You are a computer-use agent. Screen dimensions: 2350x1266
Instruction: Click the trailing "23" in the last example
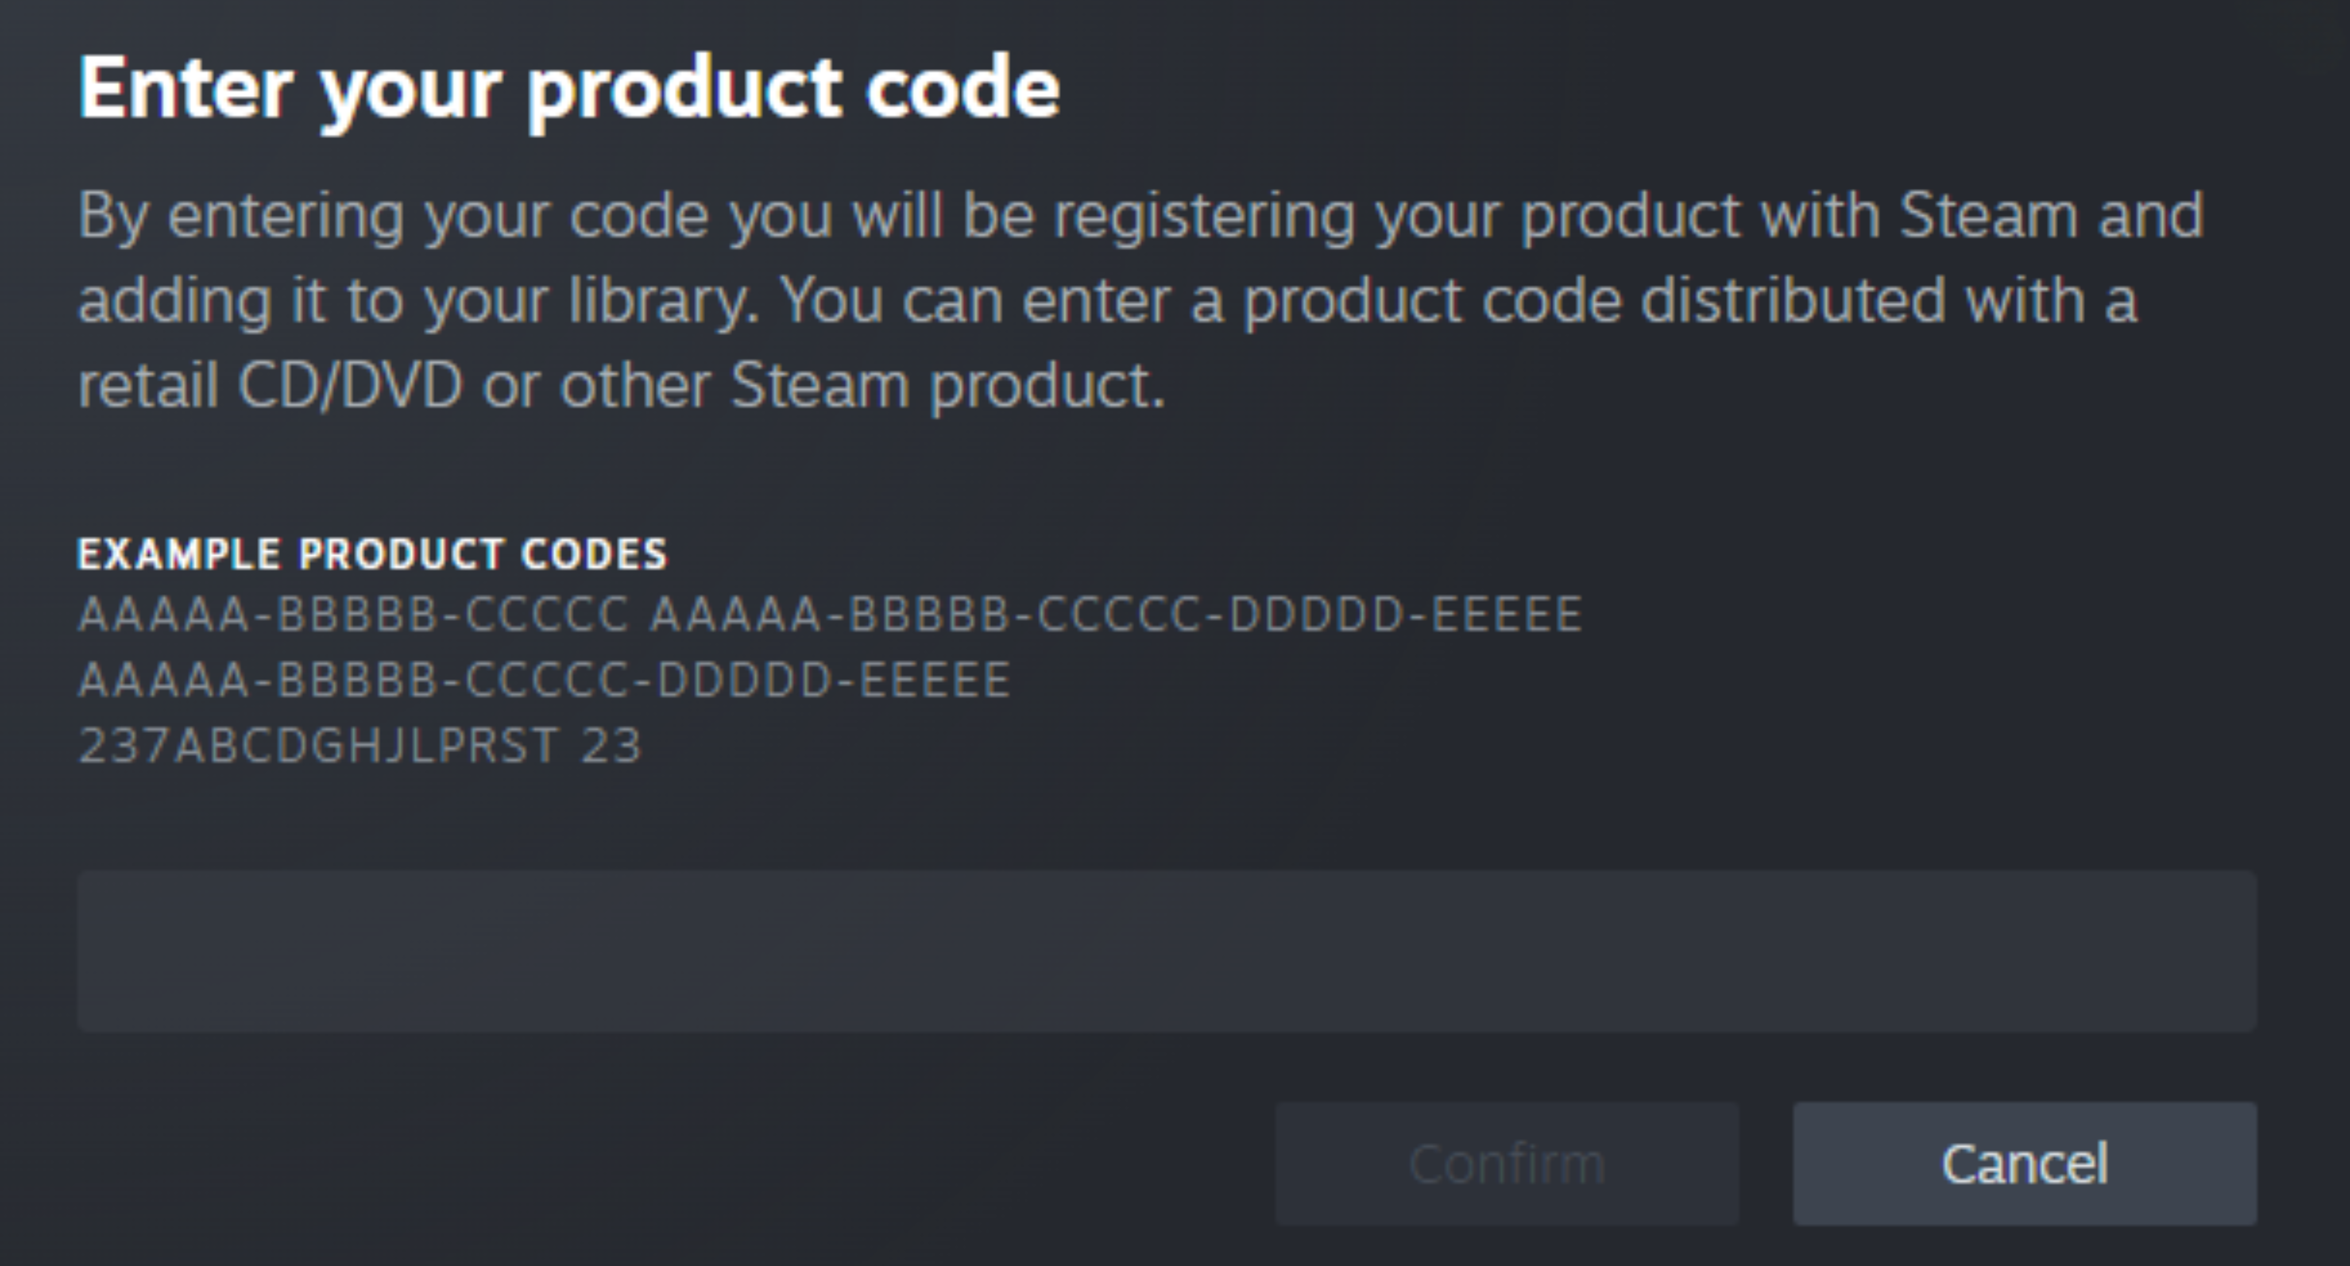coord(611,745)
